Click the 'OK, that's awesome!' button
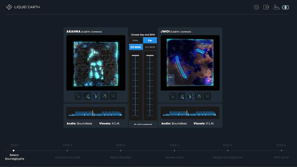This screenshot has height=167, width=297. (143, 124)
